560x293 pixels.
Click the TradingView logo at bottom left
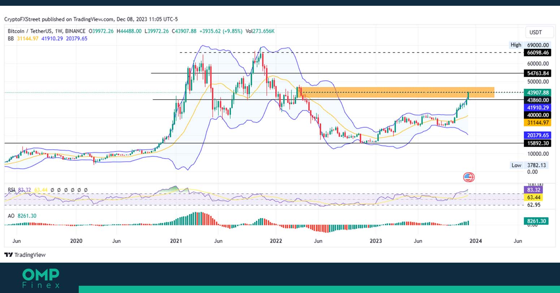(x=25, y=255)
